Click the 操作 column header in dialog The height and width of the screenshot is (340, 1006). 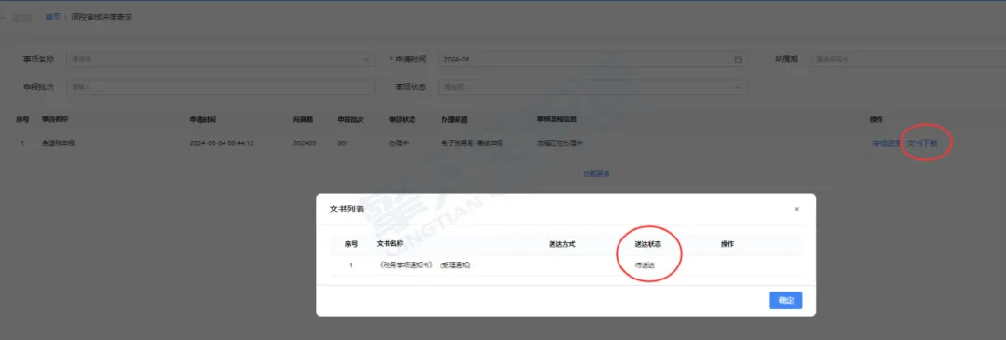(727, 244)
